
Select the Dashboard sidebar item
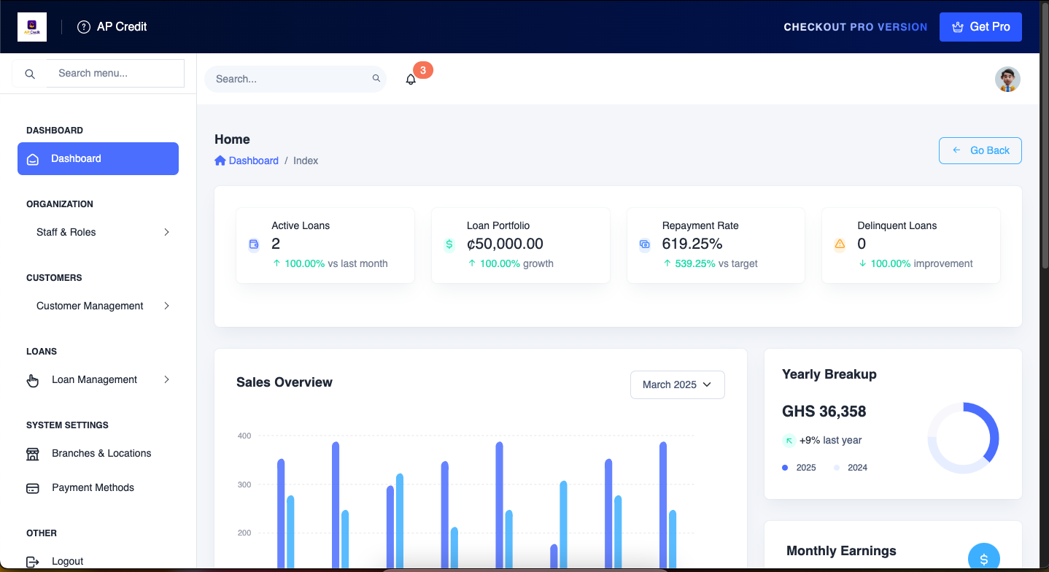(x=98, y=158)
